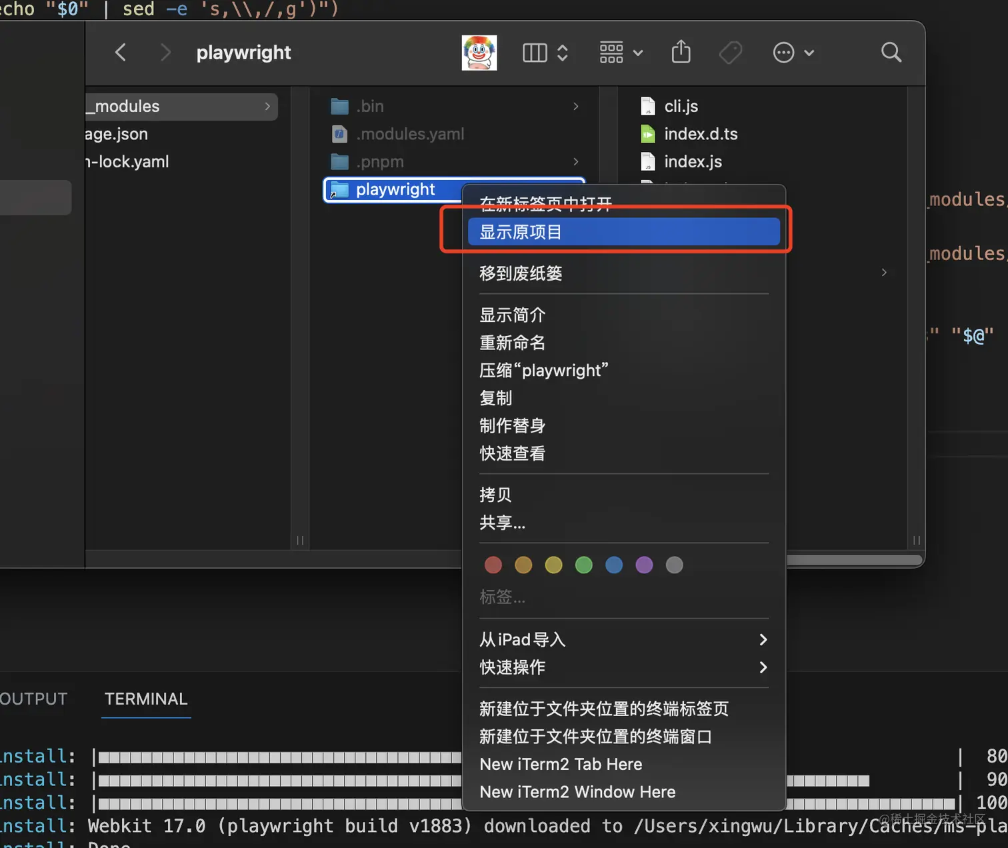Click the cli.js file icon
This screenshot has height=848, width=1008.
tap(648, 106)
